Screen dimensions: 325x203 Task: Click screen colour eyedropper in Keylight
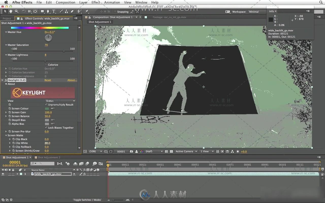(x=53, y=109)
